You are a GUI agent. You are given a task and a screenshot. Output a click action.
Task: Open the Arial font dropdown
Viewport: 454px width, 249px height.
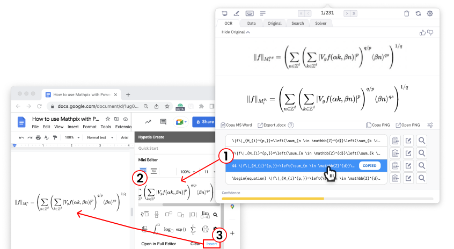click(125, 137)
